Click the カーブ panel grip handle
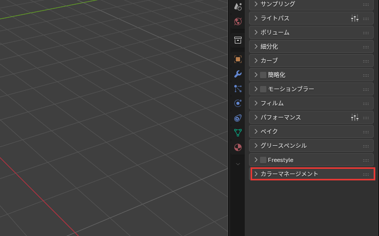Image resolution: width=379 pixels, height=236 pixels. click(366, 61)
